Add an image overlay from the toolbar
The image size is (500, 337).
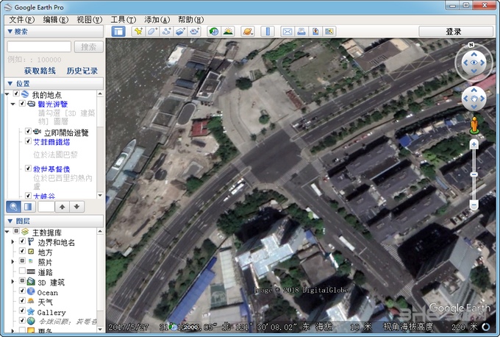[x=180, y=32]
